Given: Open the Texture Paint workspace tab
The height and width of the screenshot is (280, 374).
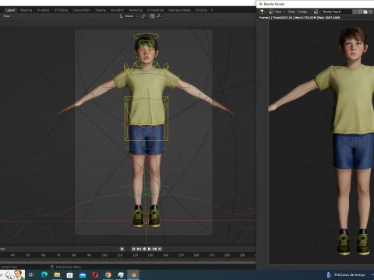Looking at the screenshot, I should [x=81, y=10].
